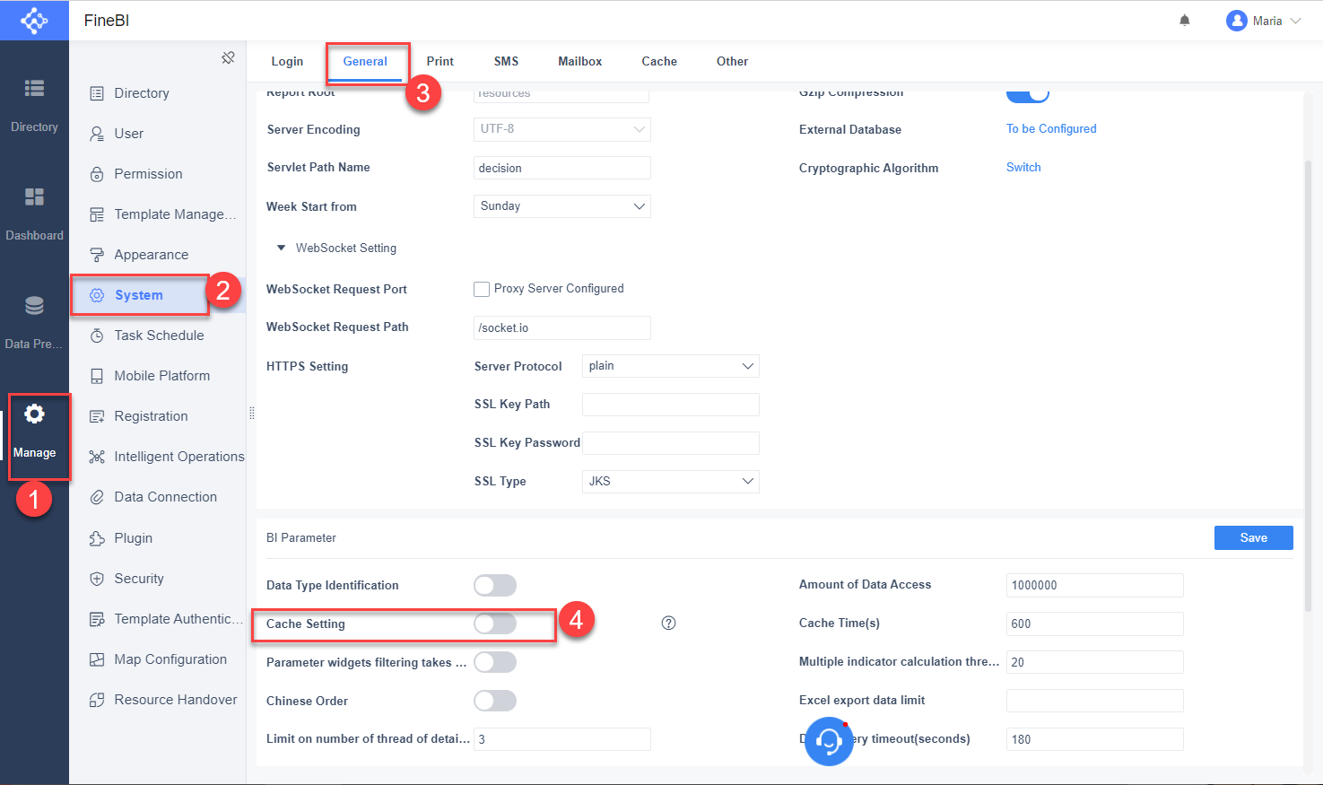
Task: Enable Chinese Order toggle
Action: [x=495, y=701]
